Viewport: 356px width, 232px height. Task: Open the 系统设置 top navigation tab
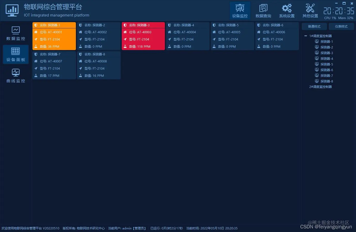(x=287, y=11)
